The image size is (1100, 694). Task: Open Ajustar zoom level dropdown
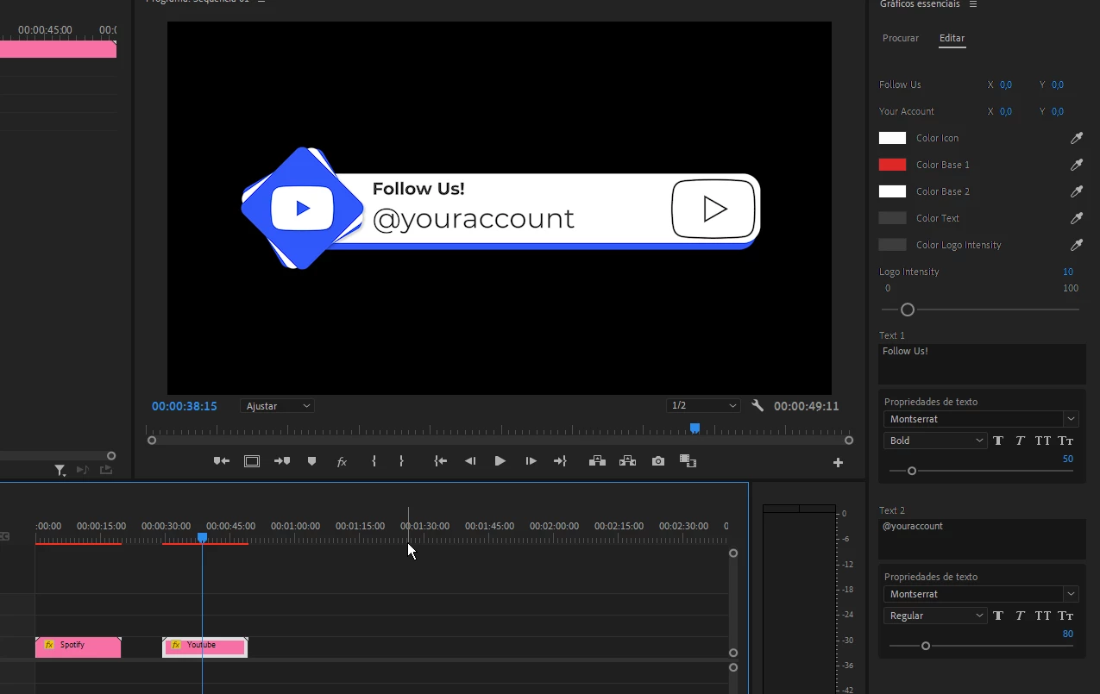coord(277,405)
